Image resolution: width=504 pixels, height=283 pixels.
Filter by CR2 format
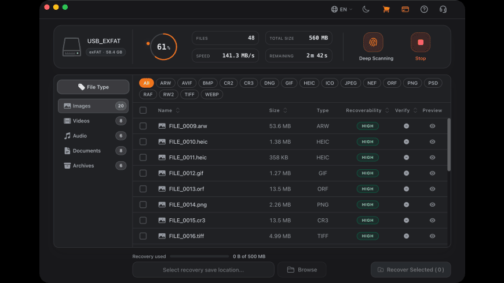pyautogui.click(x=228, y=83)
